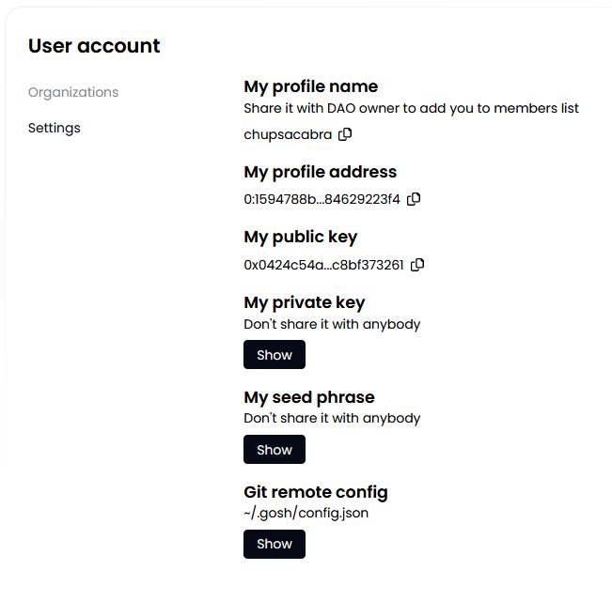The height and width of the screenshot is (601, 612).
Task: Open the Organizations section
Action: pyautogui.click(x=73, y=92)
